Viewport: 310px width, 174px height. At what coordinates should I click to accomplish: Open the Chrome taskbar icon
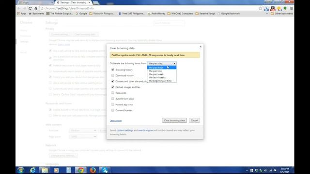tap(81, 170)
